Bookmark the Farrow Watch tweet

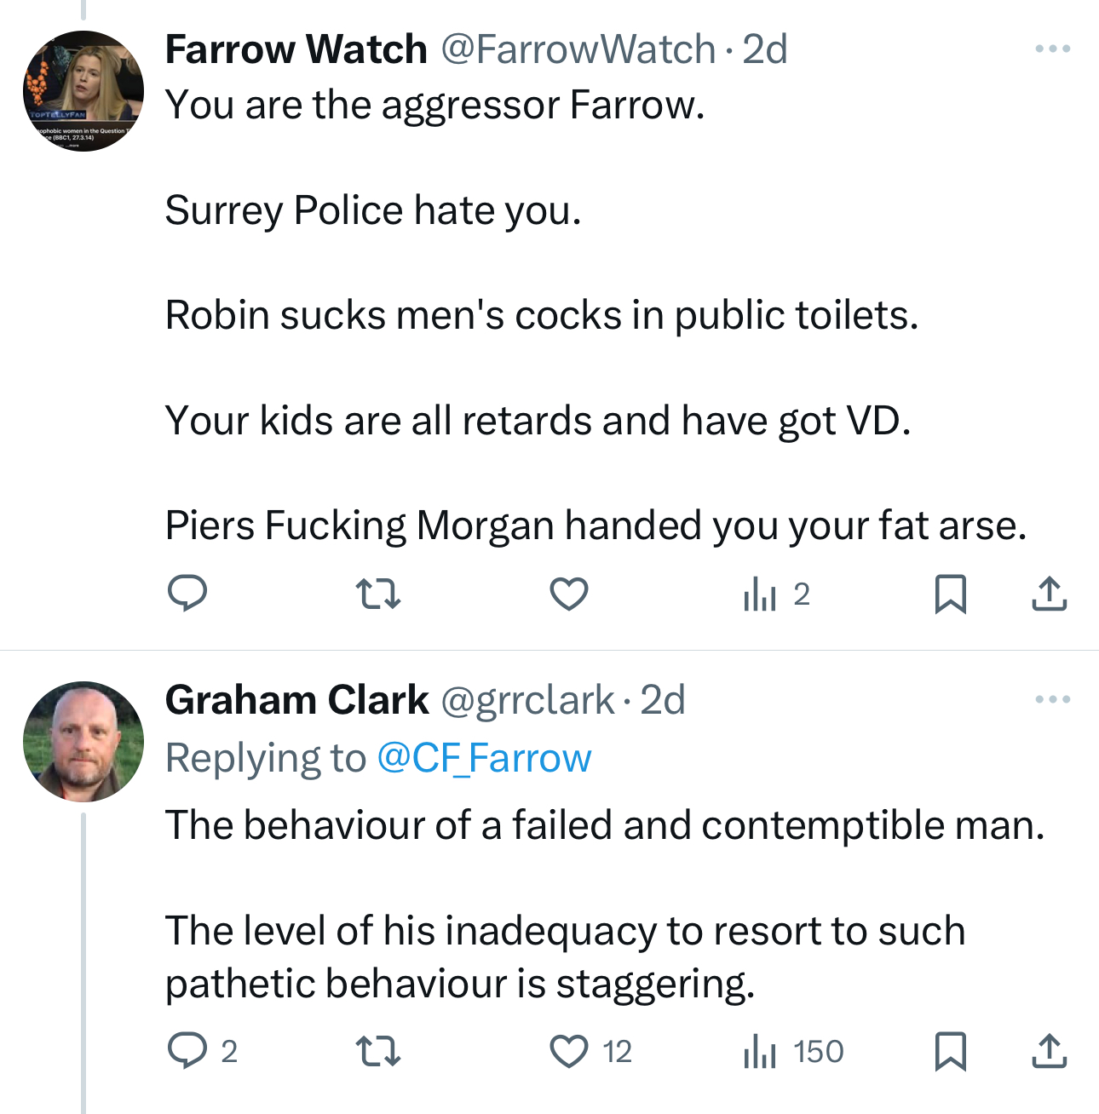(950, 594)
